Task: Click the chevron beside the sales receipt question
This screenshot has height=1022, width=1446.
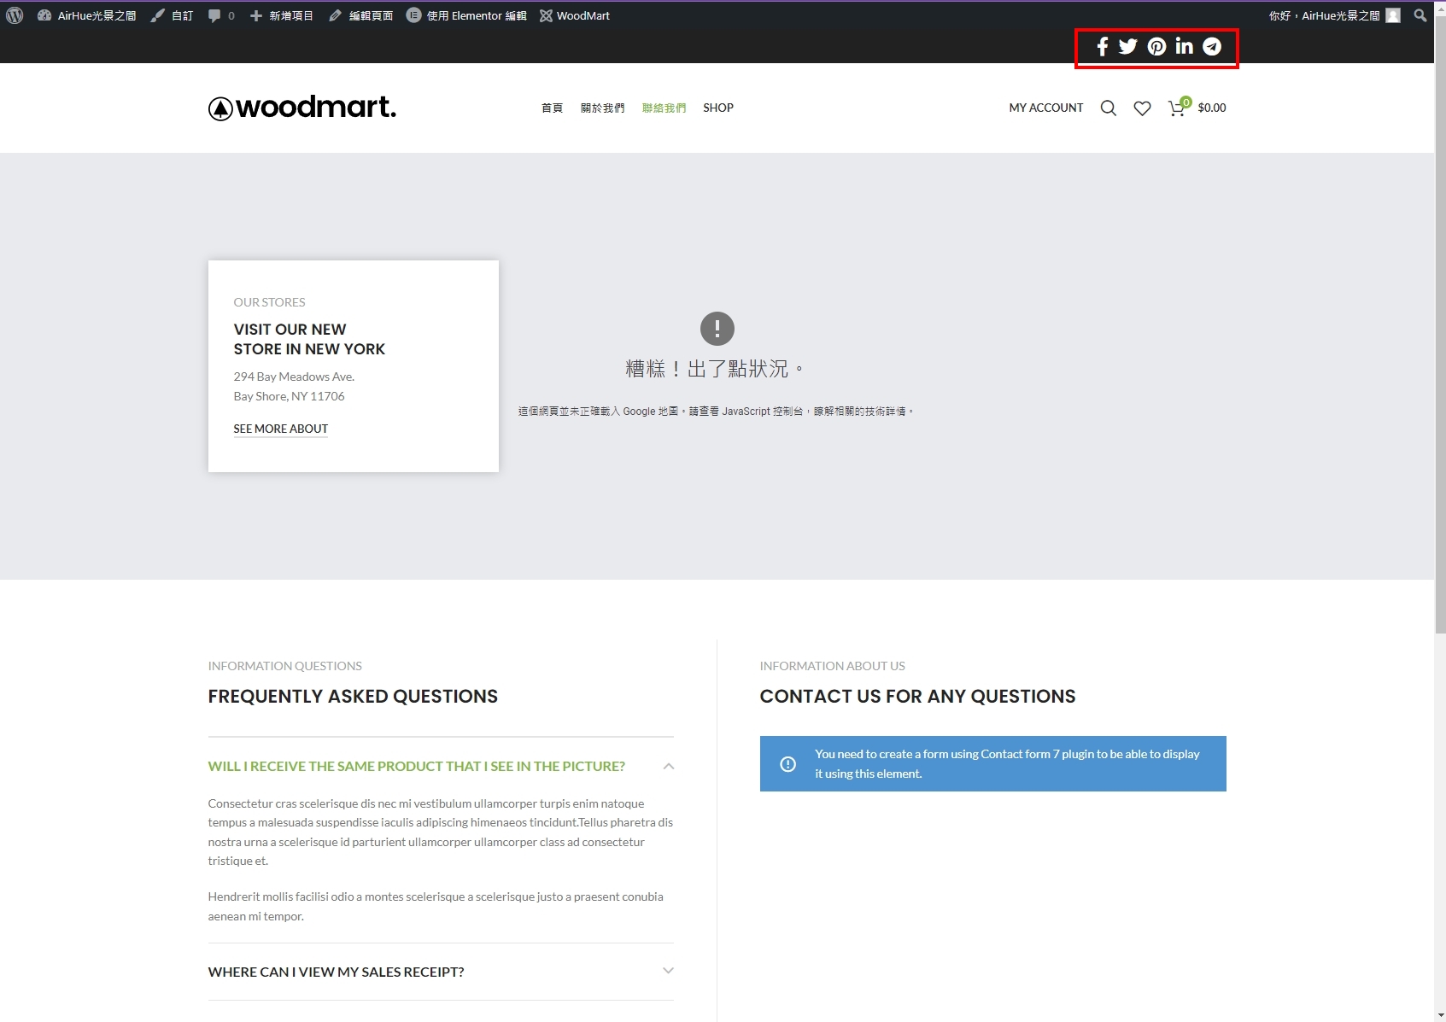Action: (669, 971)
